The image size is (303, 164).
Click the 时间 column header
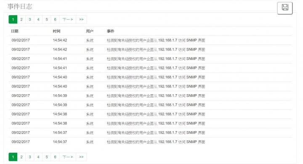click(57, 31)
